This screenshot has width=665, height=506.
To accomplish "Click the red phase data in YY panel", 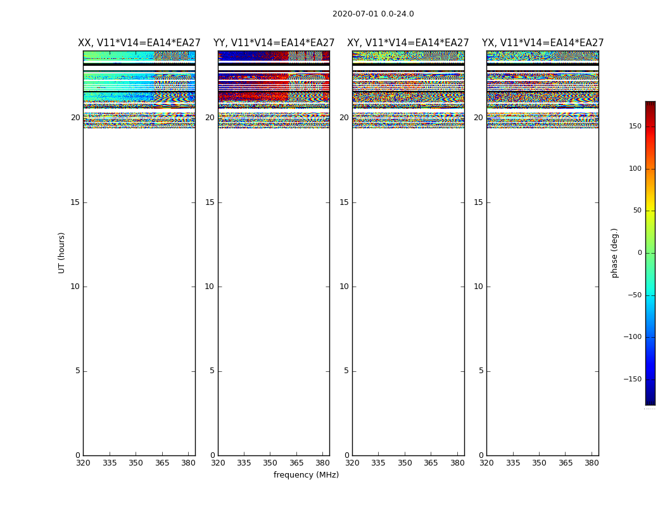I will 253,96.
